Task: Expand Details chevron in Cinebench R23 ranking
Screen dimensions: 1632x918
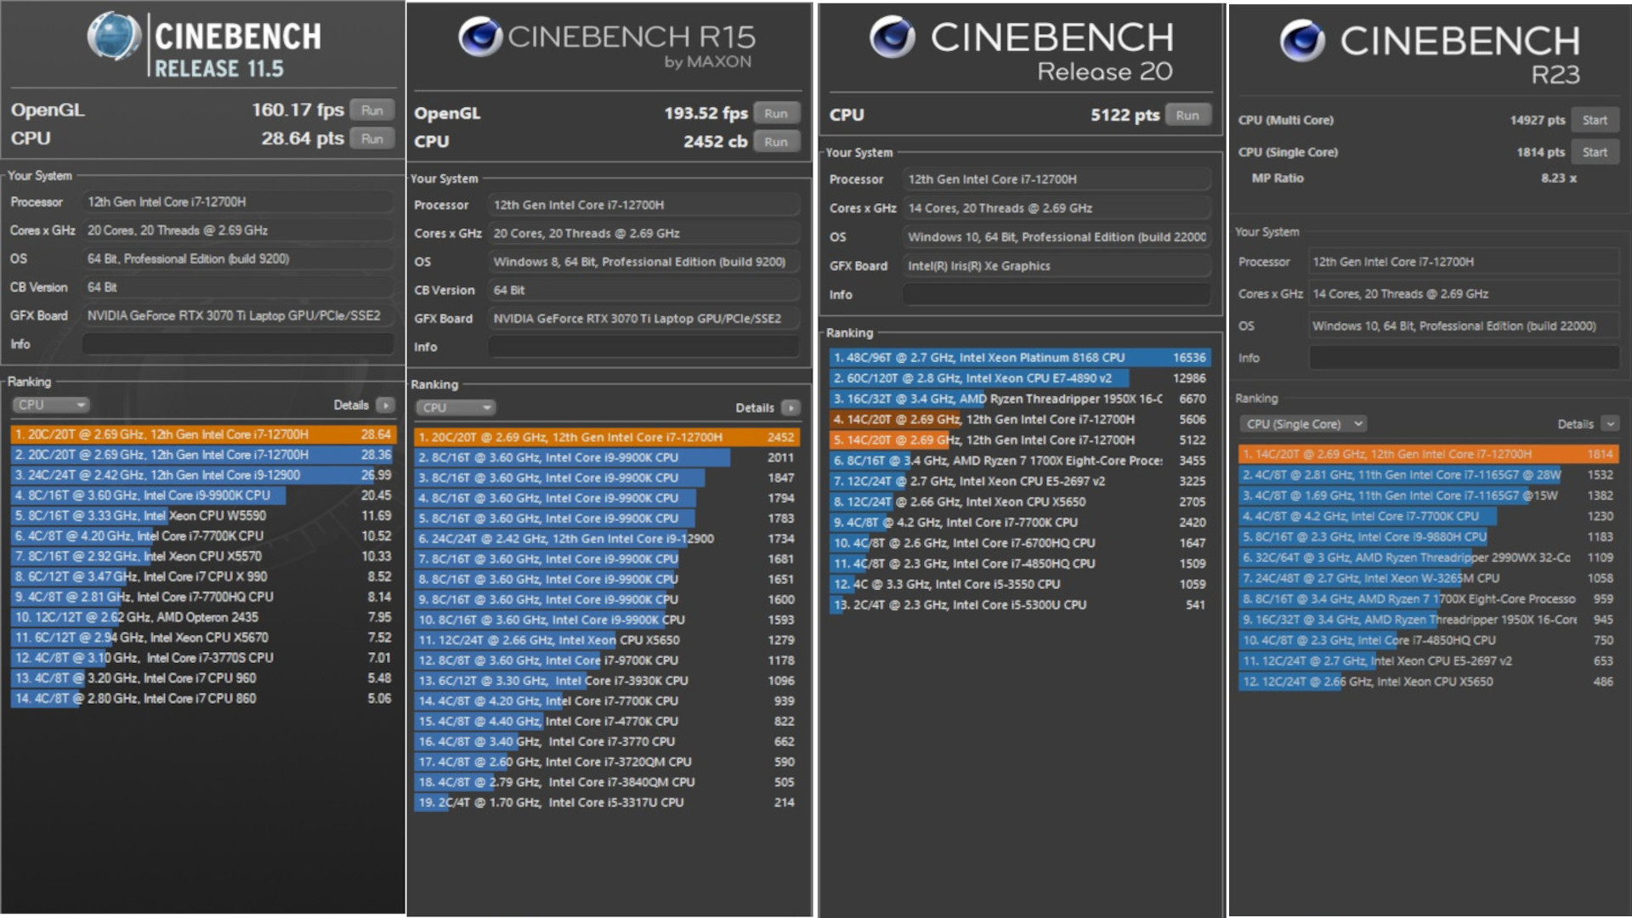Action: pos(1609,424)
